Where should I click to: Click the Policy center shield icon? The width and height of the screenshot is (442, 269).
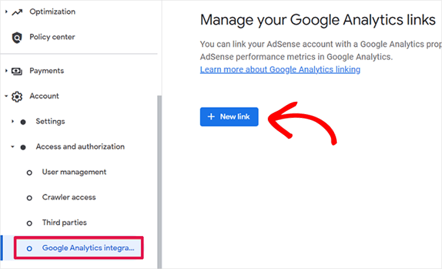tap(17, 38)
